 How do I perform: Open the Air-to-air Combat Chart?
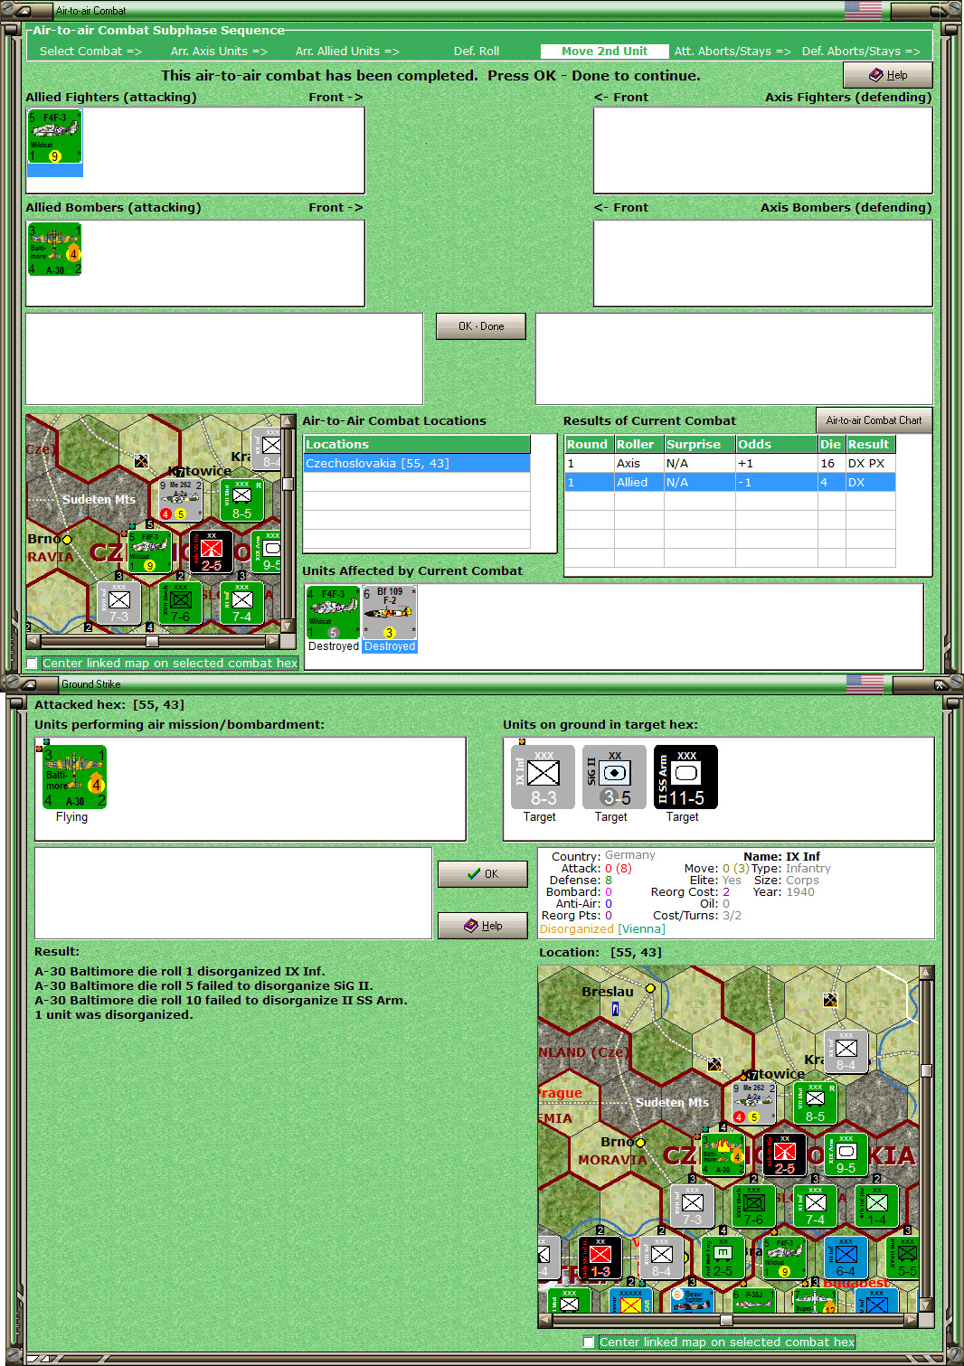(874, 420)
